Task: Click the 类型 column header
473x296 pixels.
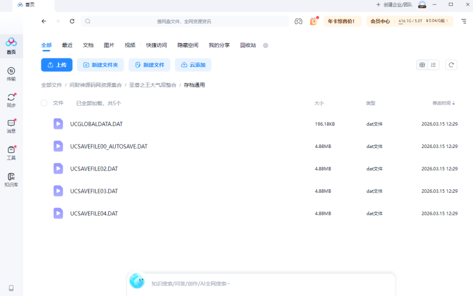Action: pos(371,103)
